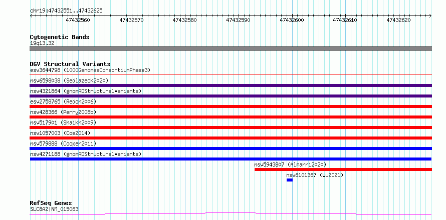This screenshot has width=446, height=220.
Task: Click the 47432580 ruler coordinate
Action: (x=185, y=20)
